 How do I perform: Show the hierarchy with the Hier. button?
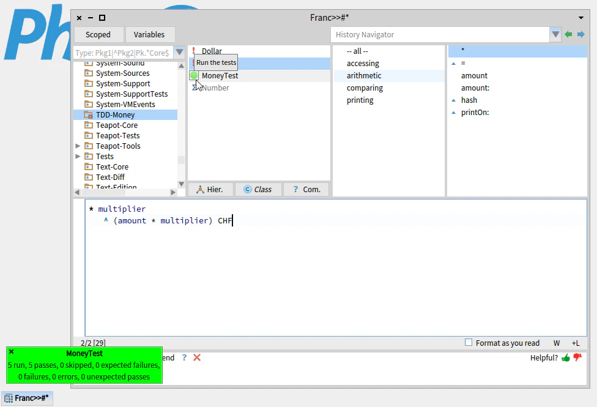tap(210, 189)
